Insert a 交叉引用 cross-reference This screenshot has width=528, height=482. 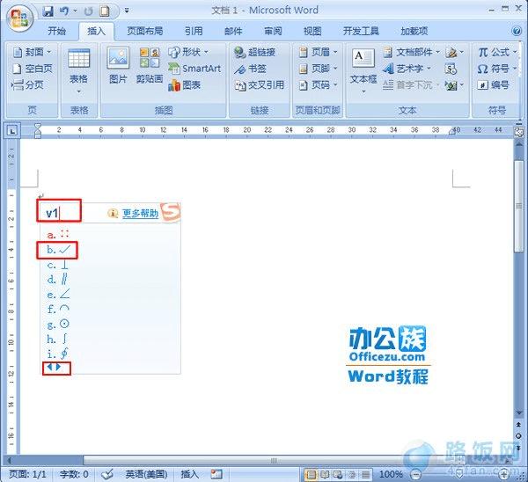tap(260, 85)
